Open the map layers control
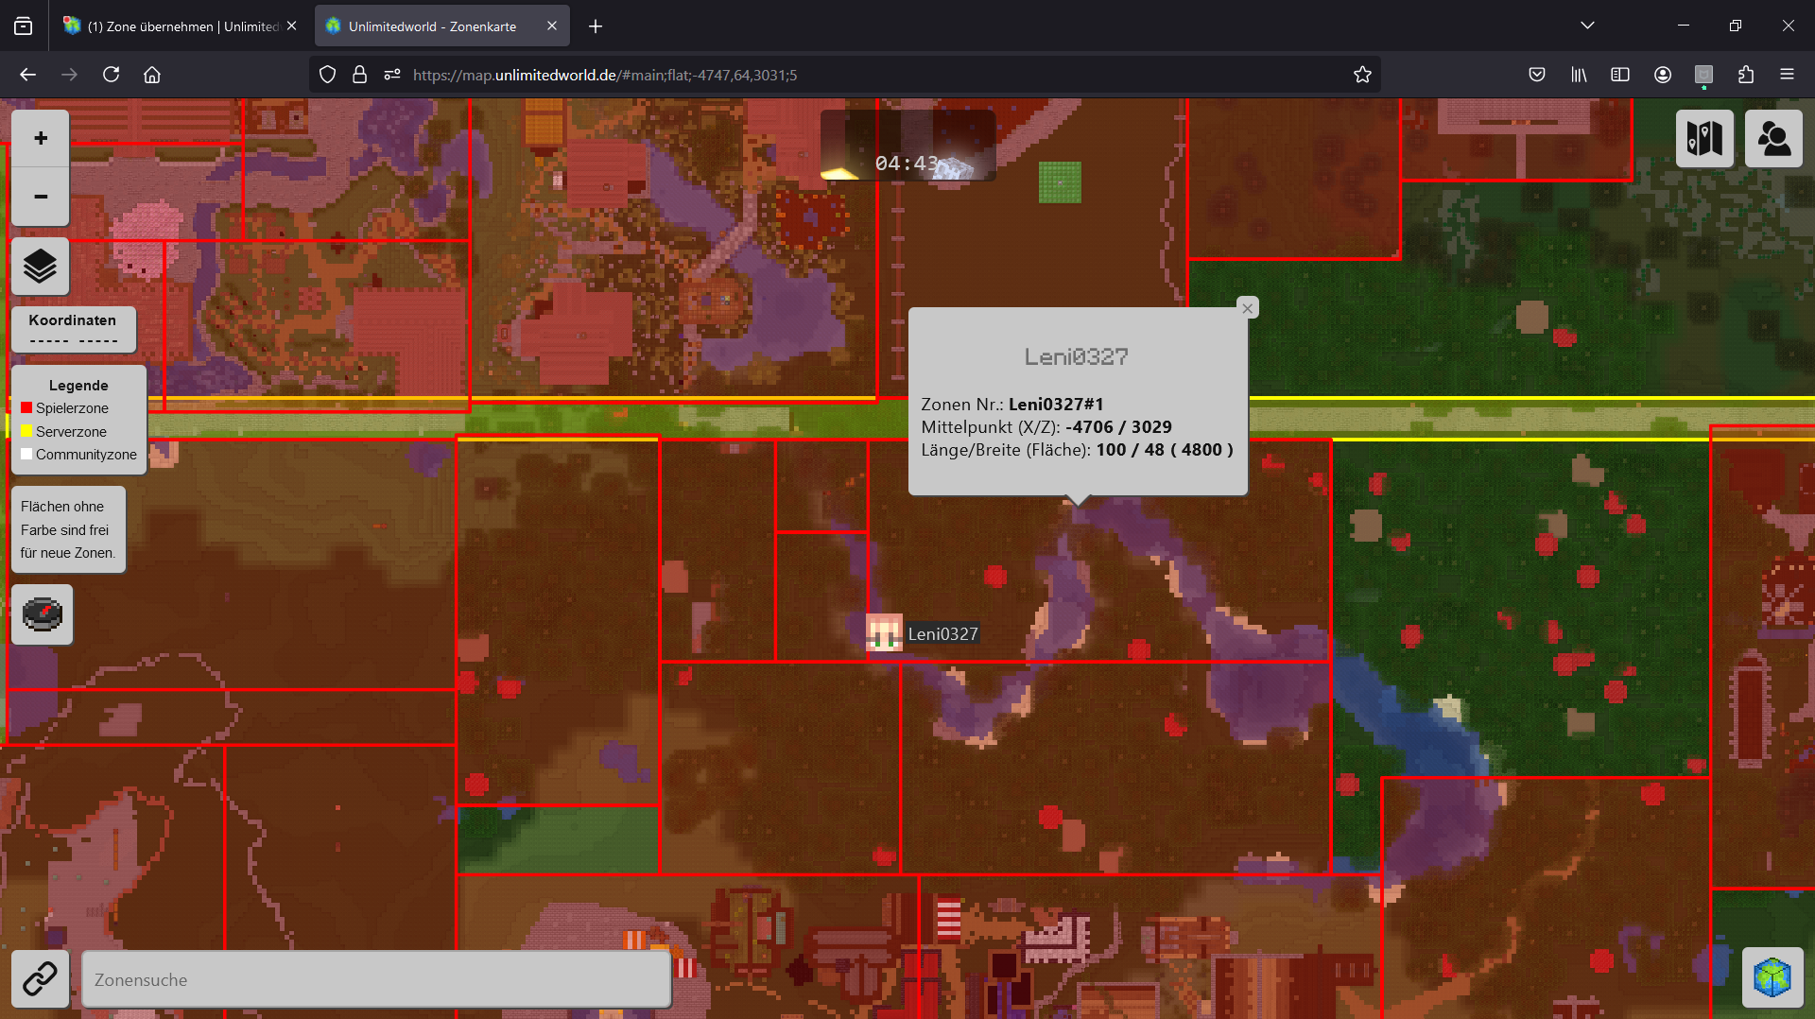The width and height of the screenshot is (1815, 1019). 41,266
